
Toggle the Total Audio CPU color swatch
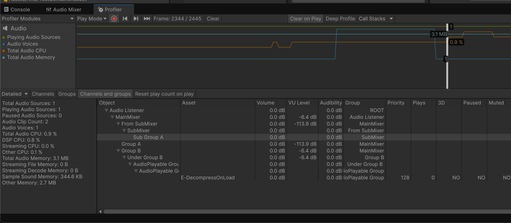4,51
